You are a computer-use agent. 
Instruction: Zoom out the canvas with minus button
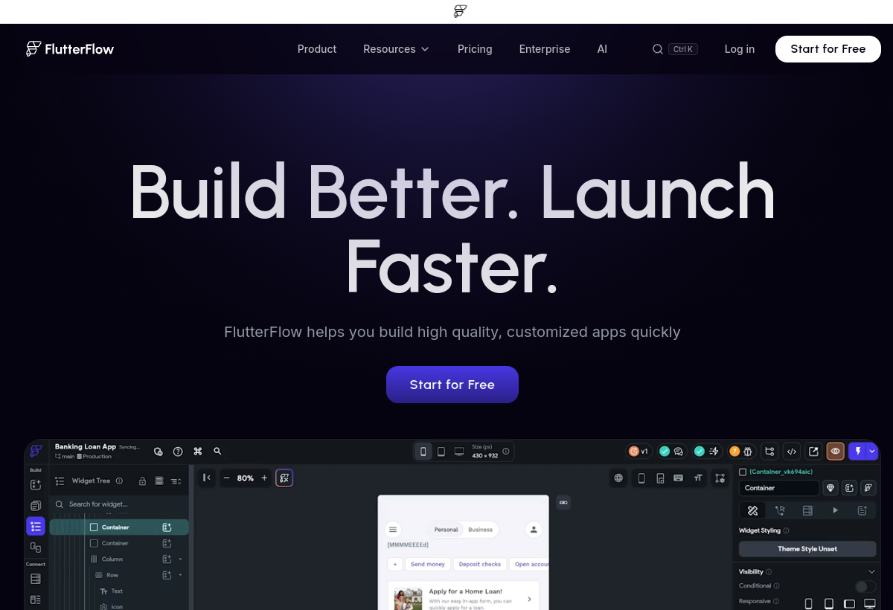click(x=227, y=478)
